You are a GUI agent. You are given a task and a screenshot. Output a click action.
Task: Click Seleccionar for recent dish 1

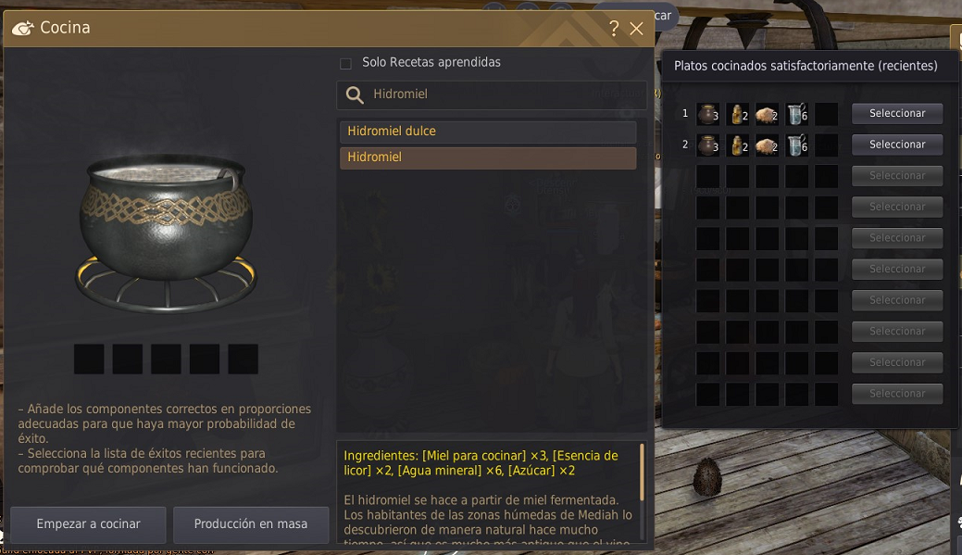click(x=897, y=114)
